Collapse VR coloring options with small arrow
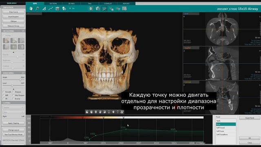The image size is (261, 147). [13, 52]
